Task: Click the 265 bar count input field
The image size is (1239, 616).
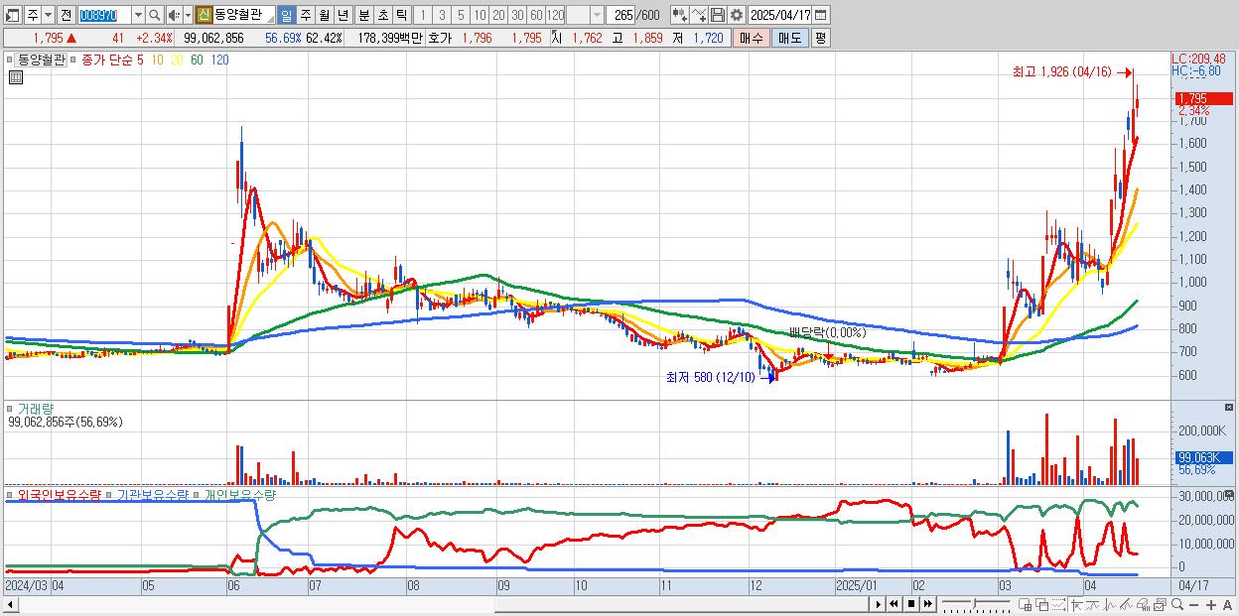Action: coord(620,15)
